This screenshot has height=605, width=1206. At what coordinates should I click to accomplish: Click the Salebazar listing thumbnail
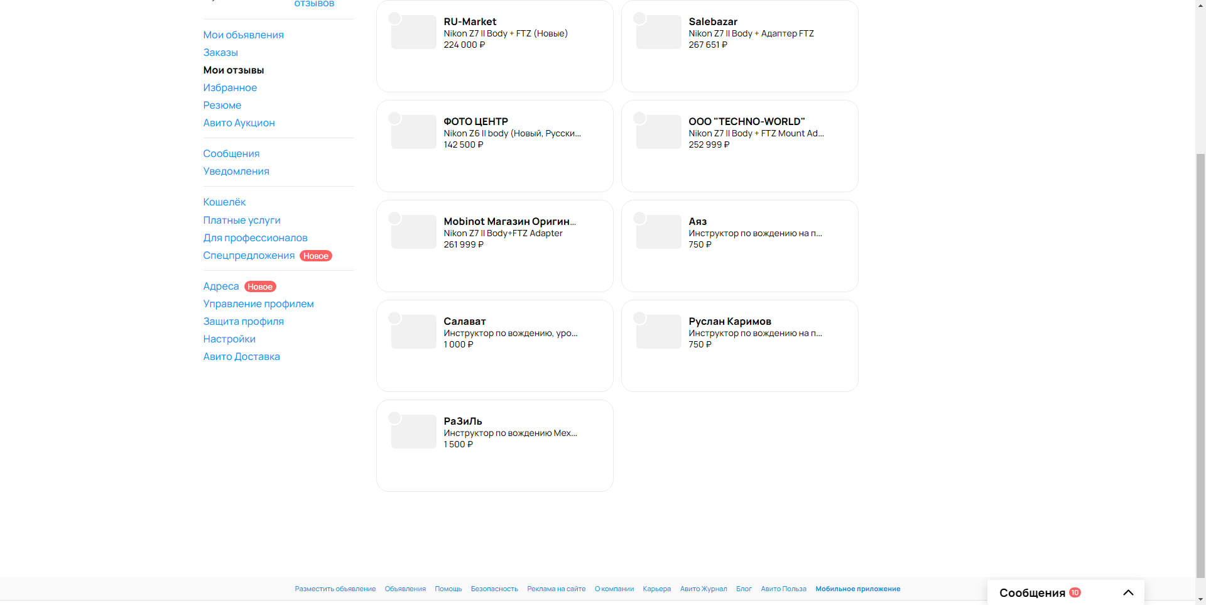pyautogui.click(x=659, y=32)
